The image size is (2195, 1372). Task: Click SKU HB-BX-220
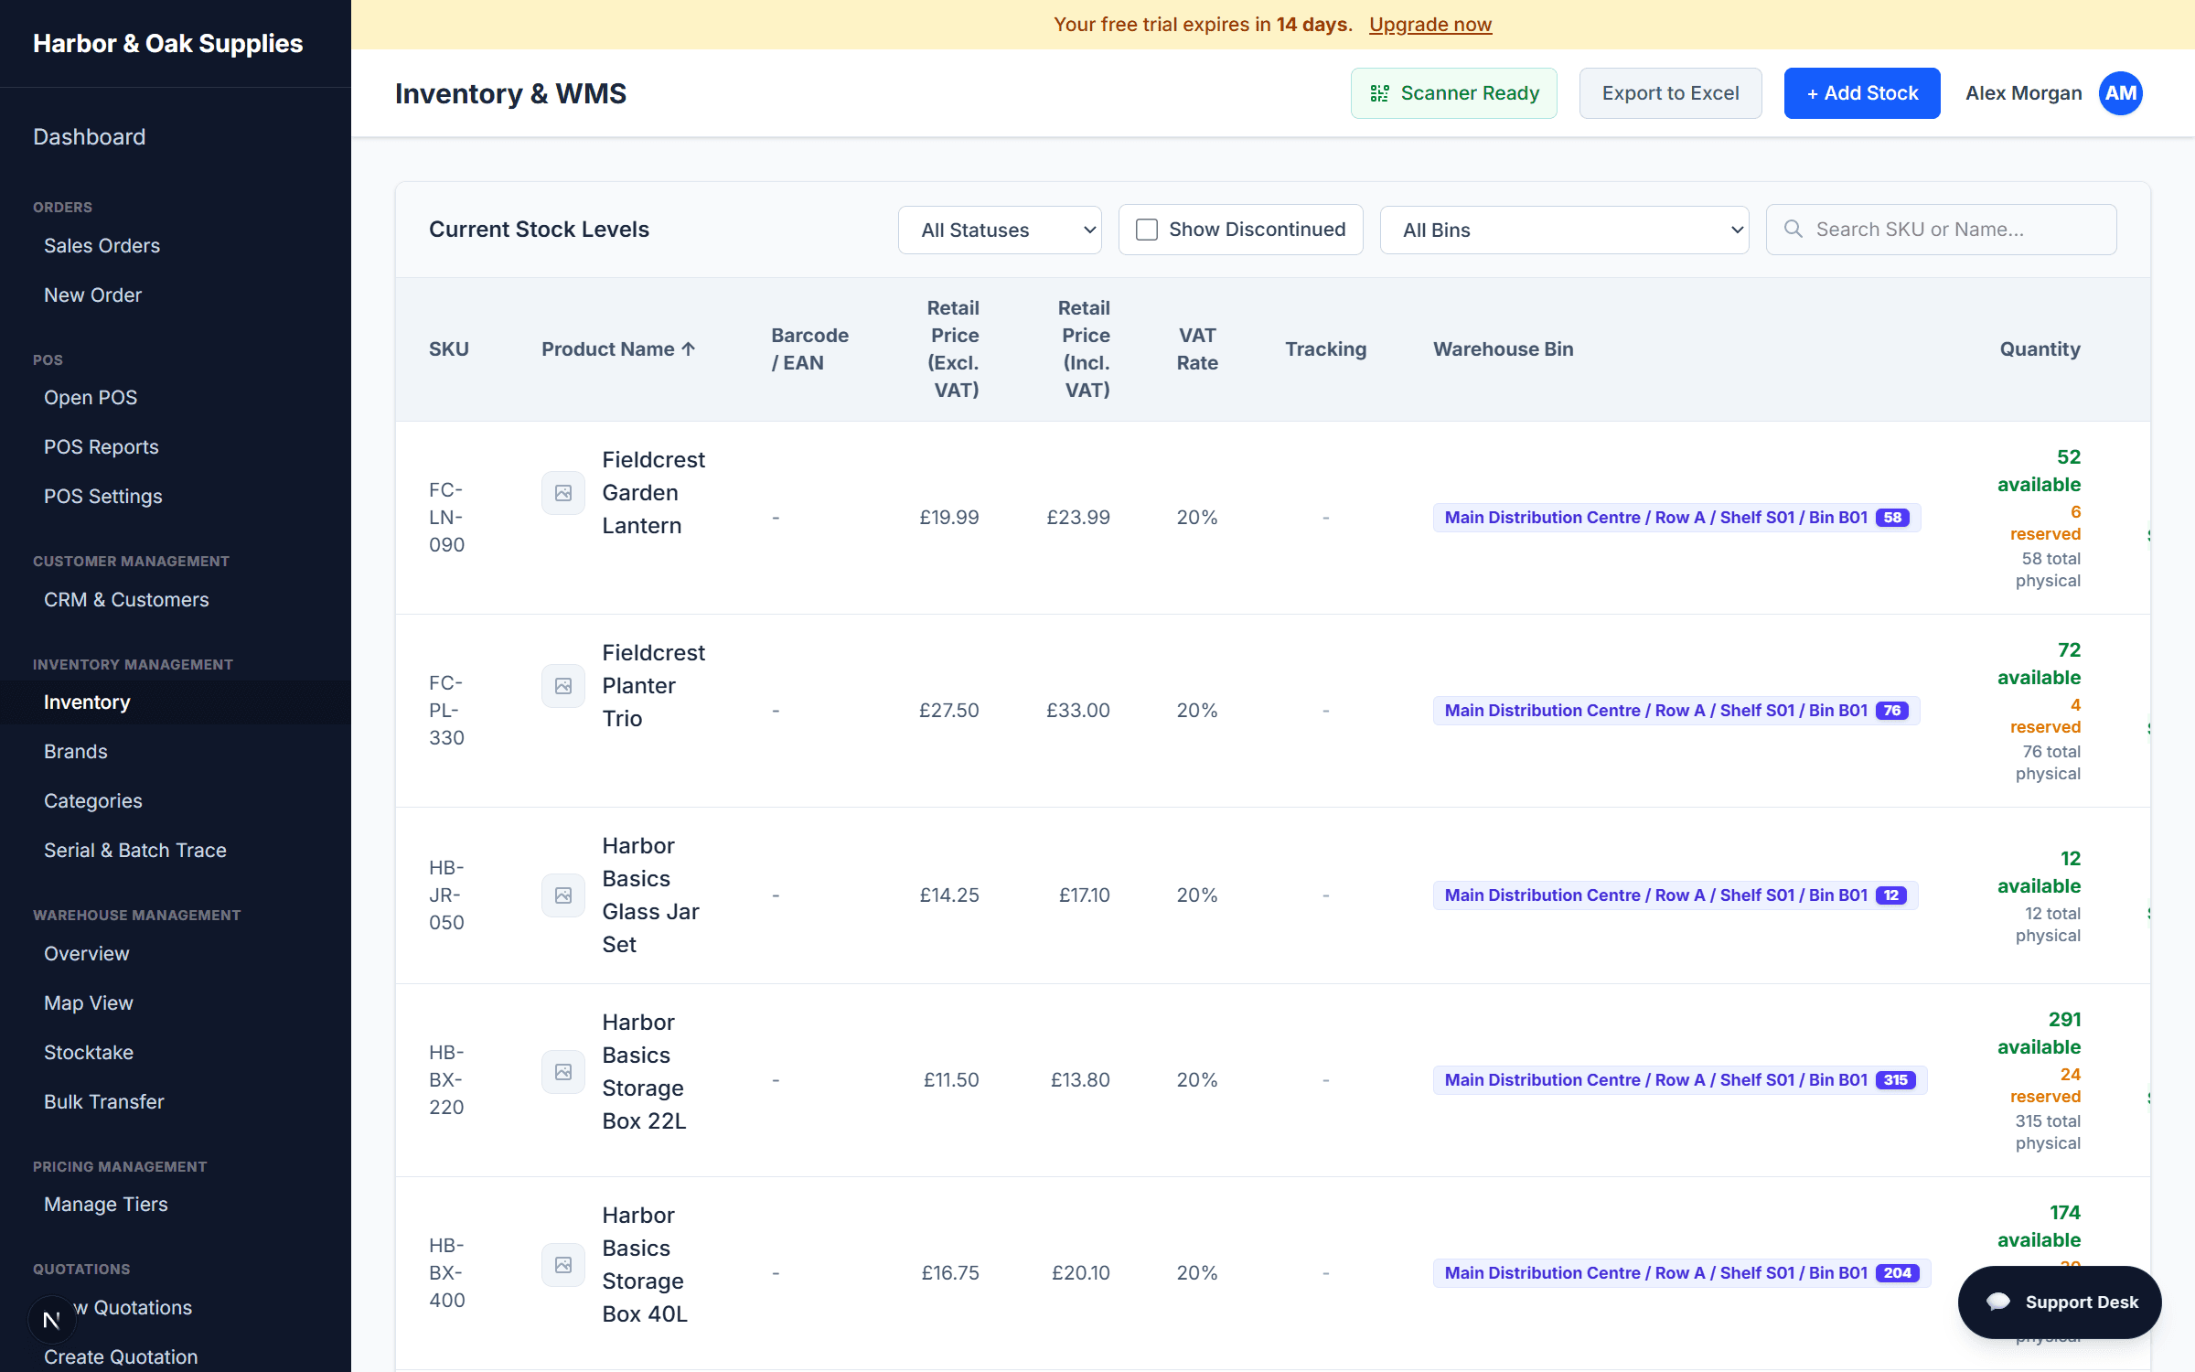click(x=446, y=1079)
